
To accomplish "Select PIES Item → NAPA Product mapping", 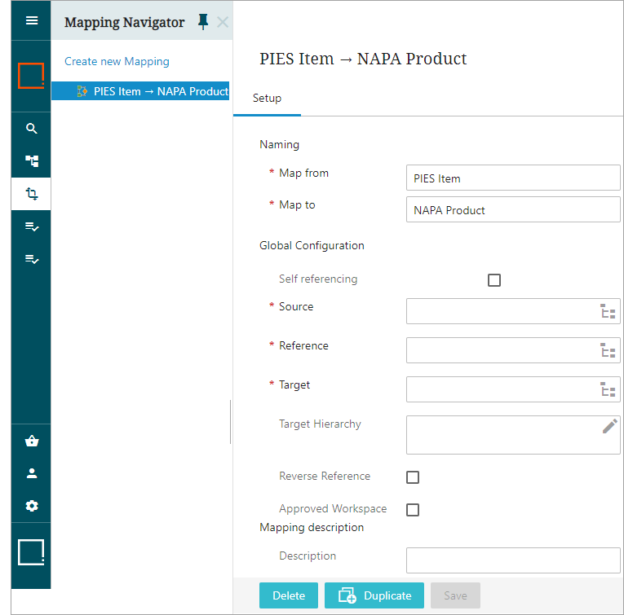I will (161, 91).
